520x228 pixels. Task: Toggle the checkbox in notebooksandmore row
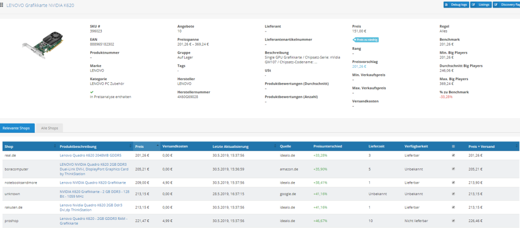click(453, 183)
